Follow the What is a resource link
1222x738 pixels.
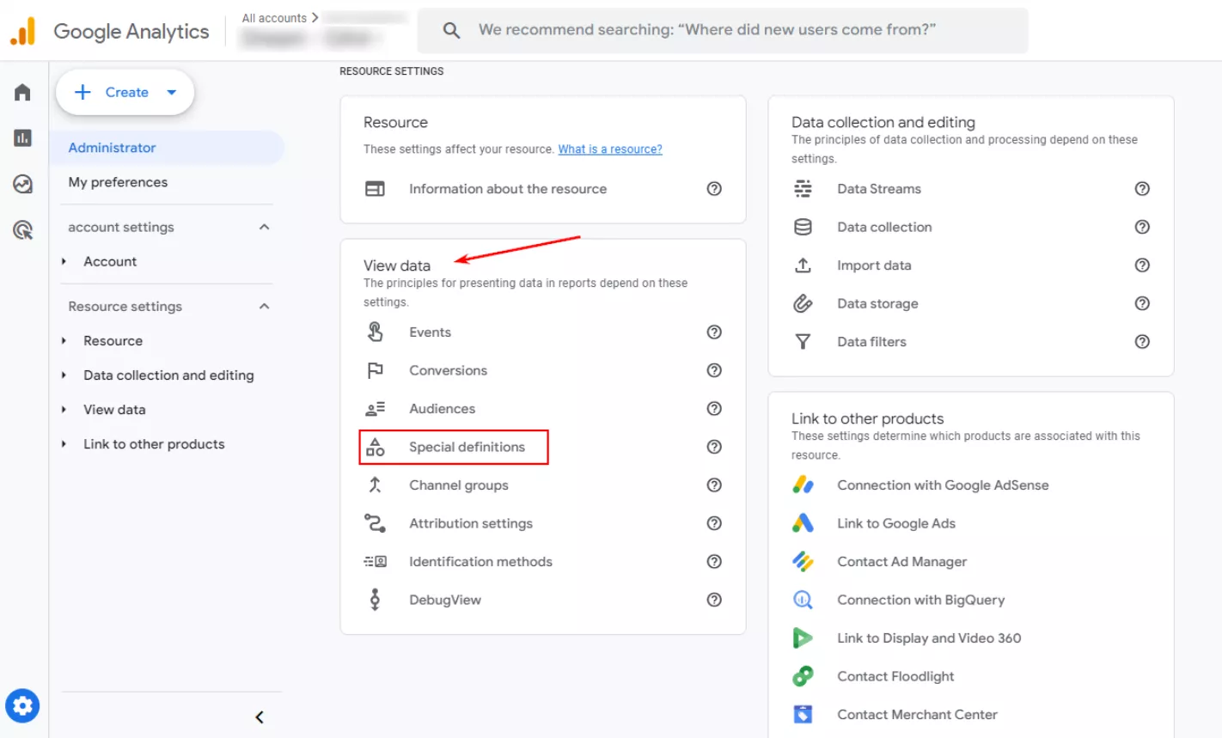(x=610, y=149)
